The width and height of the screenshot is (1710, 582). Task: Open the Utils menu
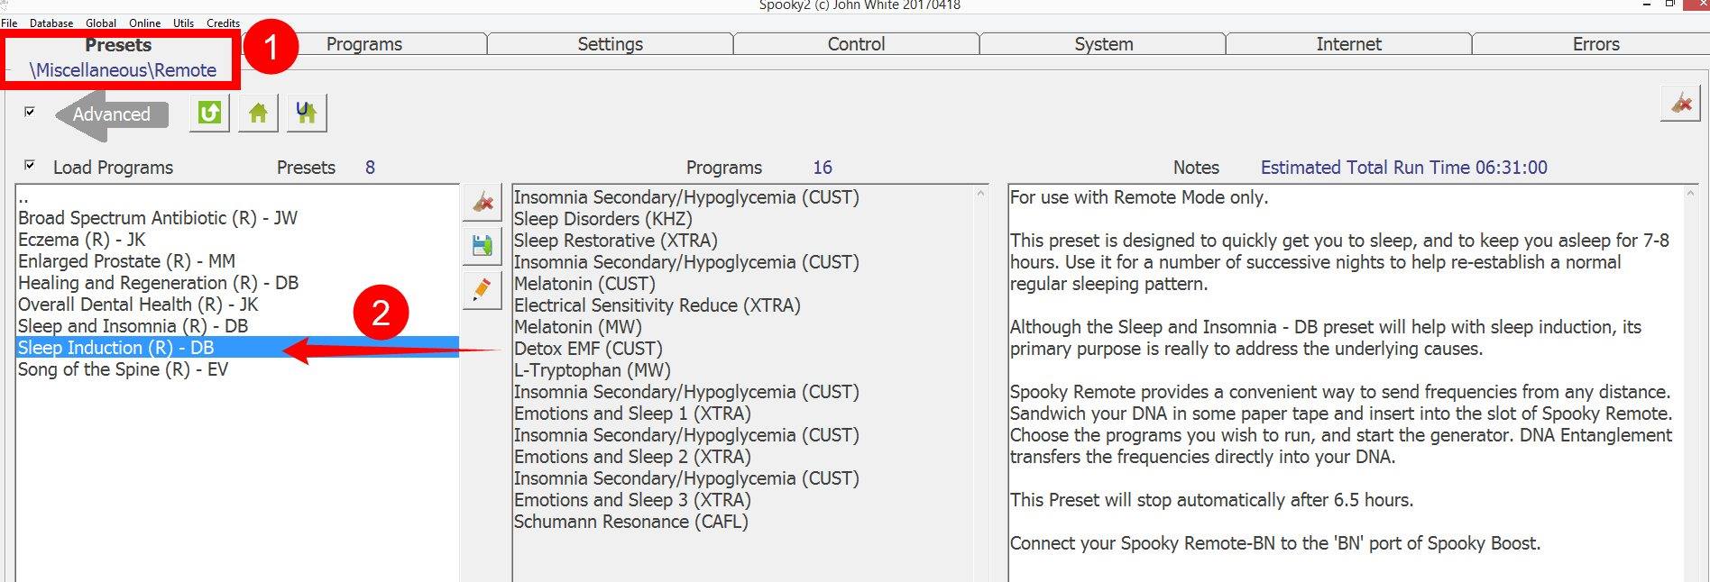183,23
